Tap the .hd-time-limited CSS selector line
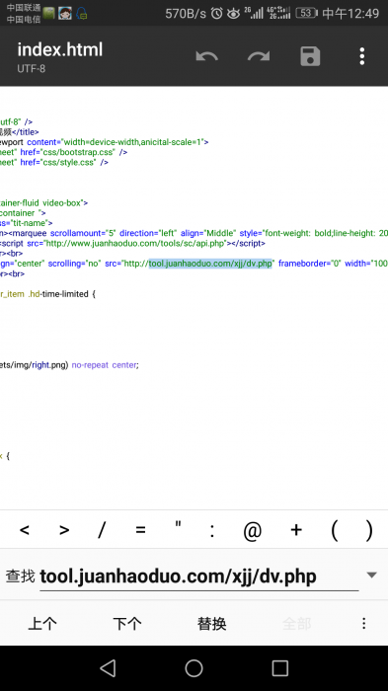This screenshot has width=388, height=691. tap(47, 294)
